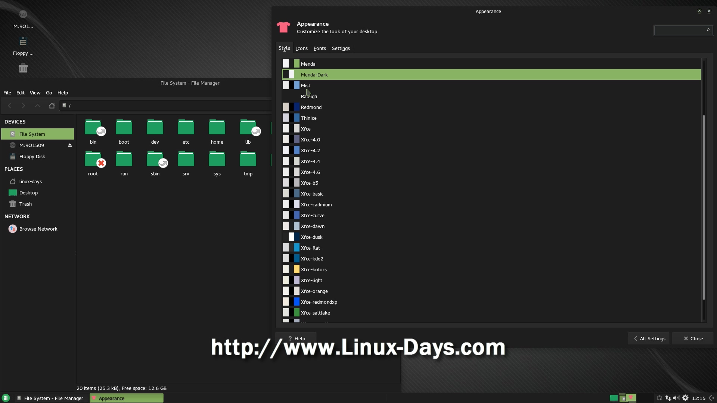This screenshot has height=403, width=717.
Task: Open Edit menu in File Manager
Action: click(21, 93)
